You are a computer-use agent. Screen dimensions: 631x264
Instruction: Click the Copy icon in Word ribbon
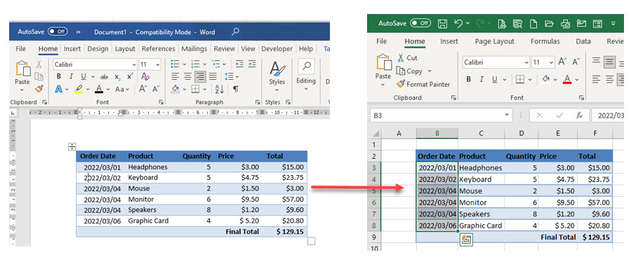coord(39,76)
